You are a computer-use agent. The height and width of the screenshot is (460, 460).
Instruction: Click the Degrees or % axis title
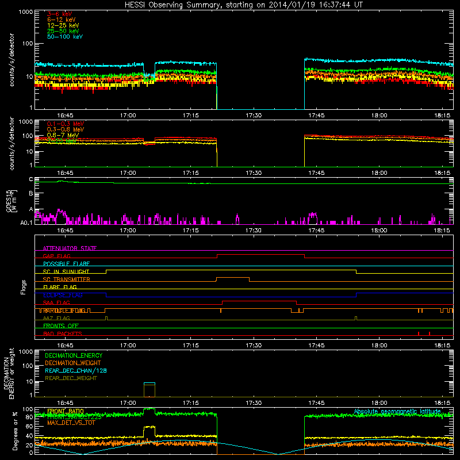point(15,431)
